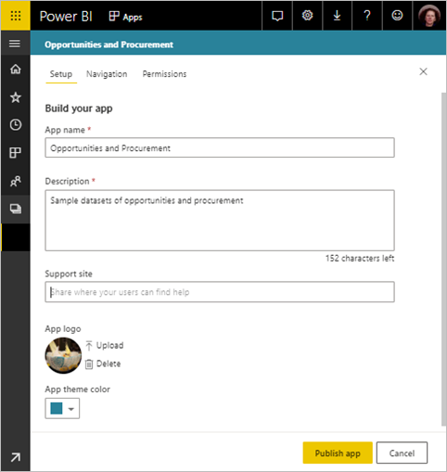Screen dimensions: 447x472
Task: Click the Get data arrow icon
Action: tap(16, 457)
